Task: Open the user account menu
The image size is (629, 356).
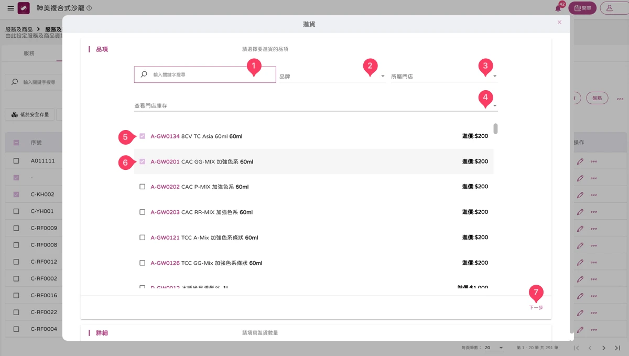Action: (x=614, y=8)
